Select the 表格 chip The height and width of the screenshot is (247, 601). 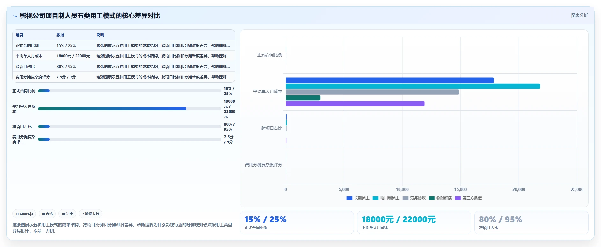(x=48, y=214)
